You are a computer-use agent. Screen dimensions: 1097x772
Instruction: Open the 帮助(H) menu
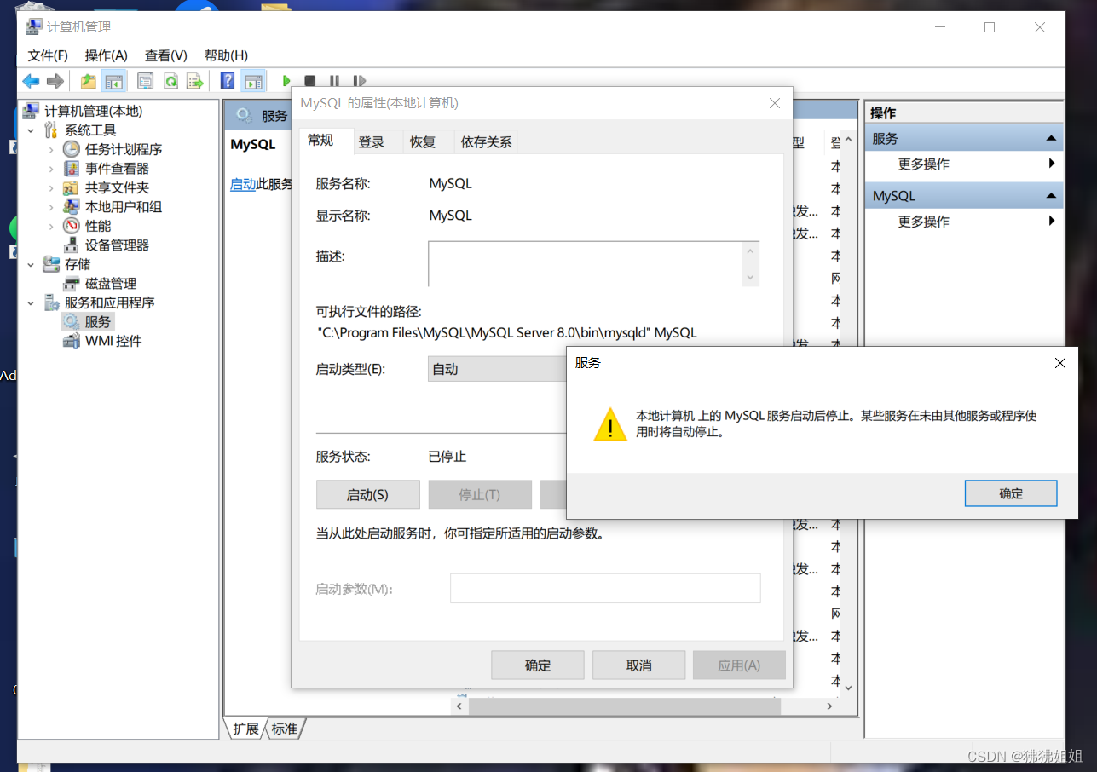(x=226, y=55)
